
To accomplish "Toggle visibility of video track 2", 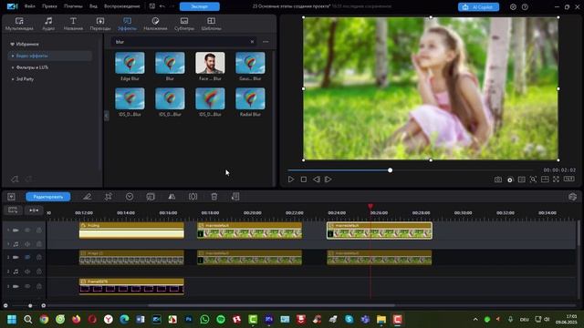I will click(27, 257).
